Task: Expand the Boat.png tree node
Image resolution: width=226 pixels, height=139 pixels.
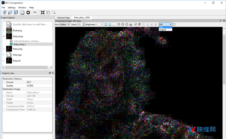Action: pos(4,31)
